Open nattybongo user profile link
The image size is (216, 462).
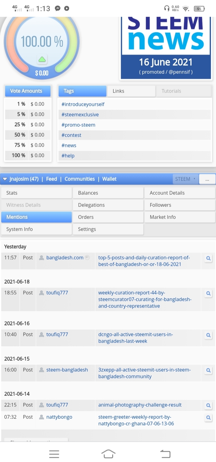[x=59, y=417]
